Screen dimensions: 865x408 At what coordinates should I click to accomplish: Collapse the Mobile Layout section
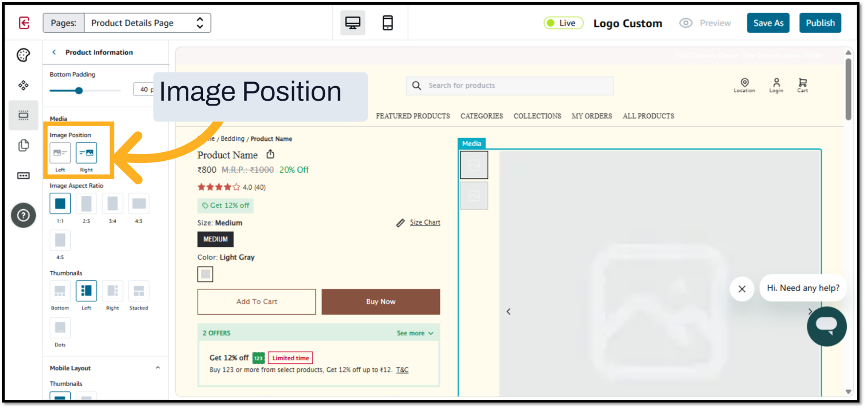click(158, 368)
